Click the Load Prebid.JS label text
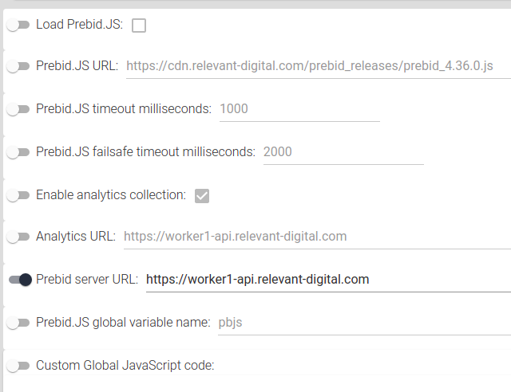The width and height of the screenshot is (511, 392). (x=79, y=25)
